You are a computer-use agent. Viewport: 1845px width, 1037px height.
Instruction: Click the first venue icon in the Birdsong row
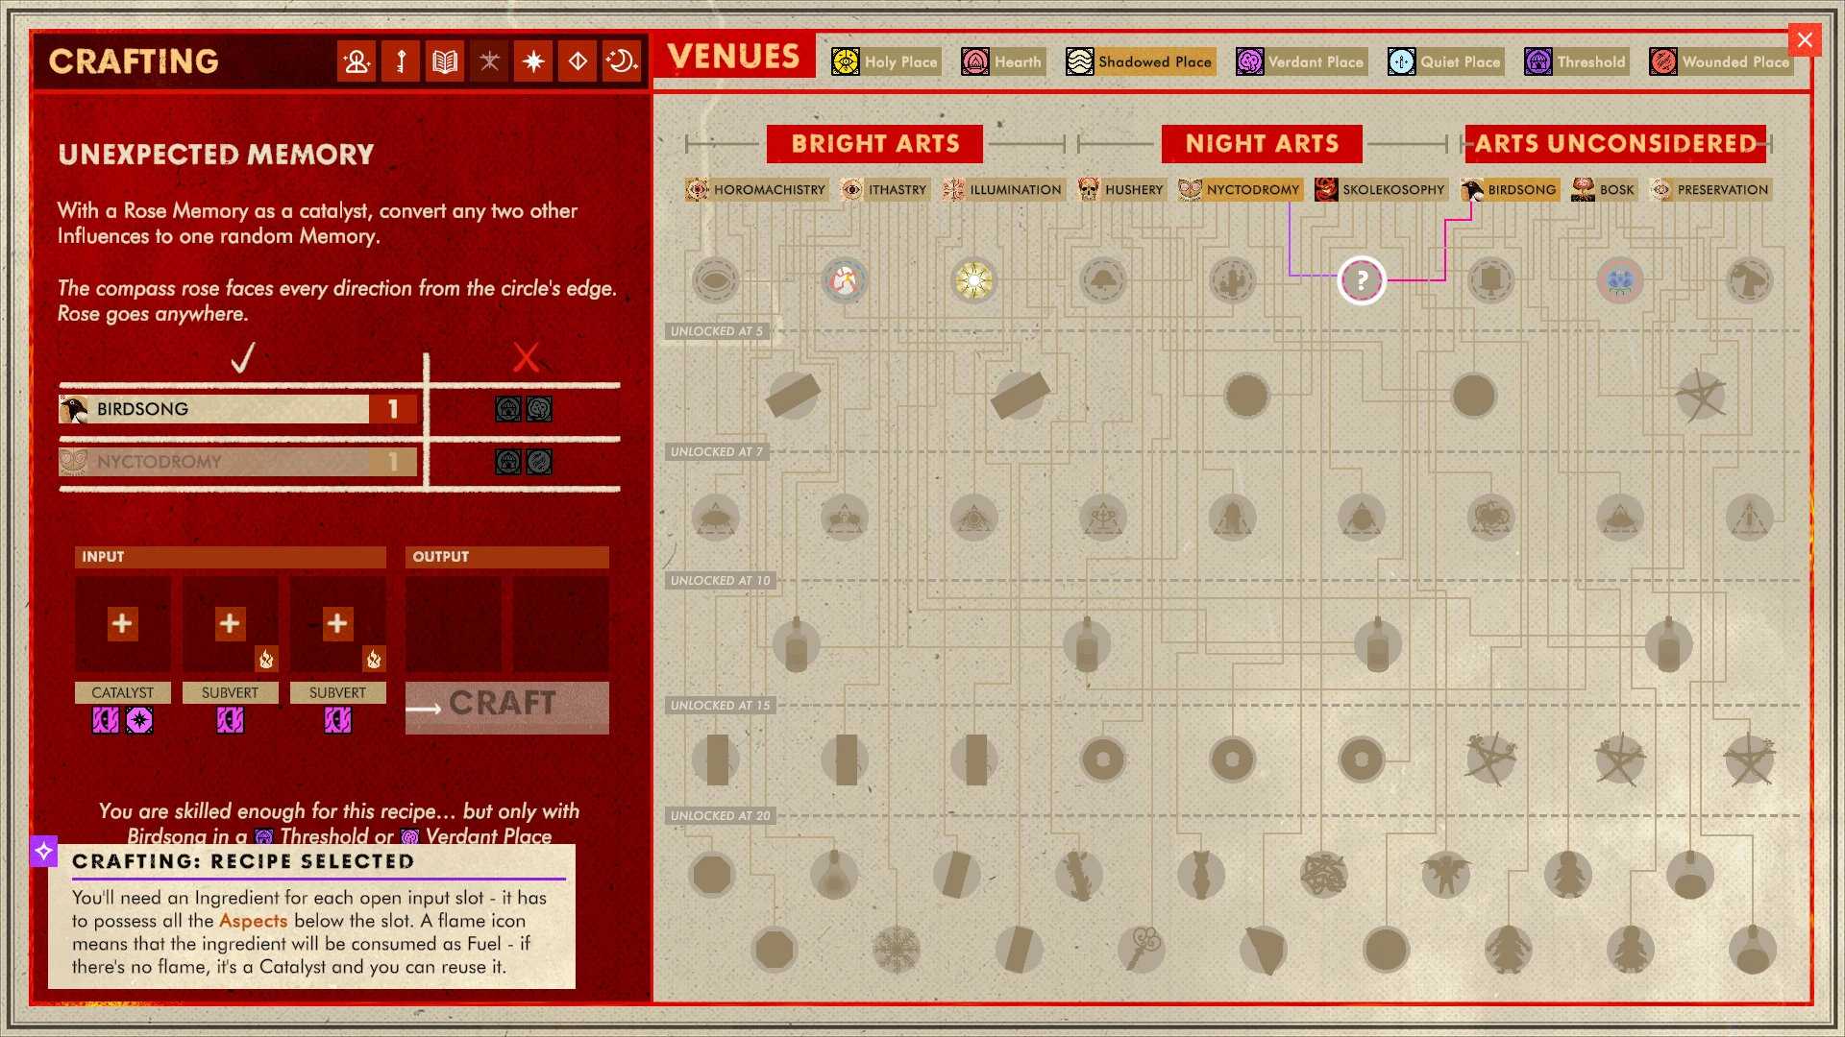click(508, 409)
